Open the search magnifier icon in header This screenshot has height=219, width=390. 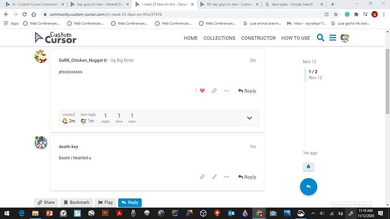[320, 38]
